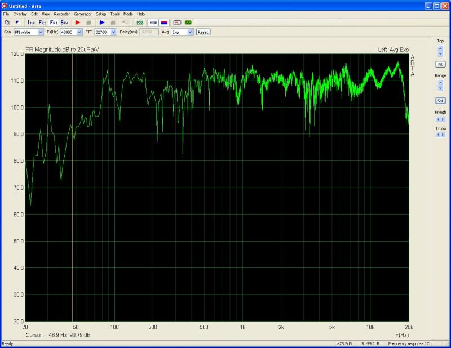451x348 pixels.
Task: Switch to FR2 dual-channel frequency response mode
Action: click(42, 23)
